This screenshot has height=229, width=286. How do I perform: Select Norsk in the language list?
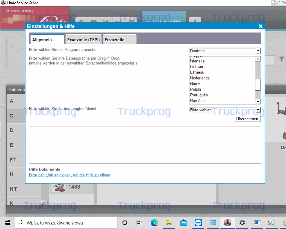coord(195,83)
